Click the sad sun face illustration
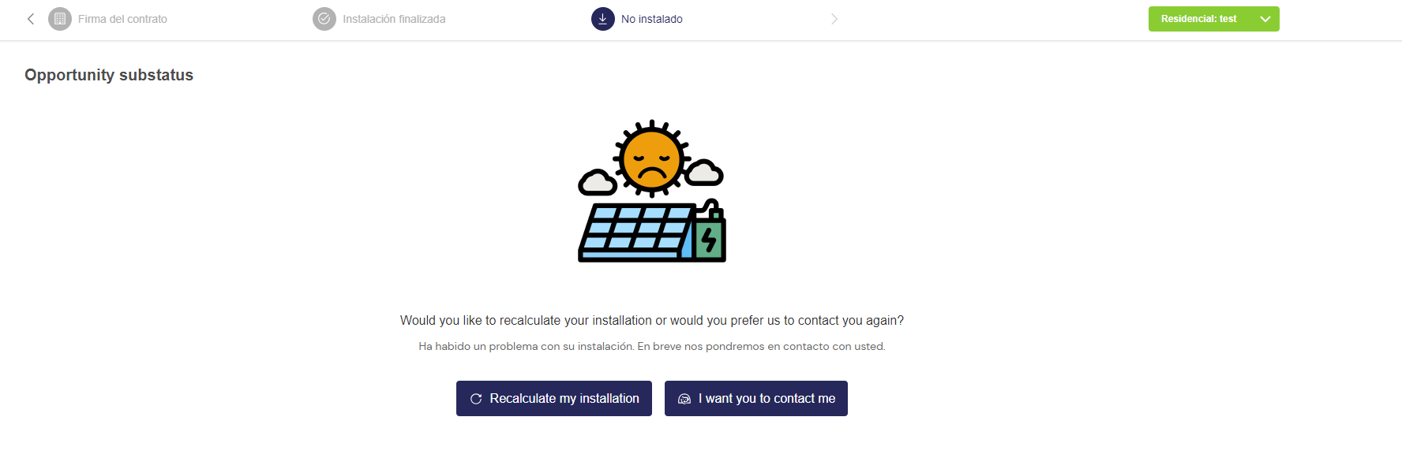The width and height of the screenshot is (1402, 469). [652, 158]
